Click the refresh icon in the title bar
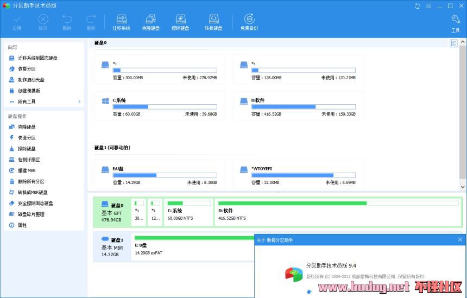Viewport: 467px width, 298px height. point(417,6)
